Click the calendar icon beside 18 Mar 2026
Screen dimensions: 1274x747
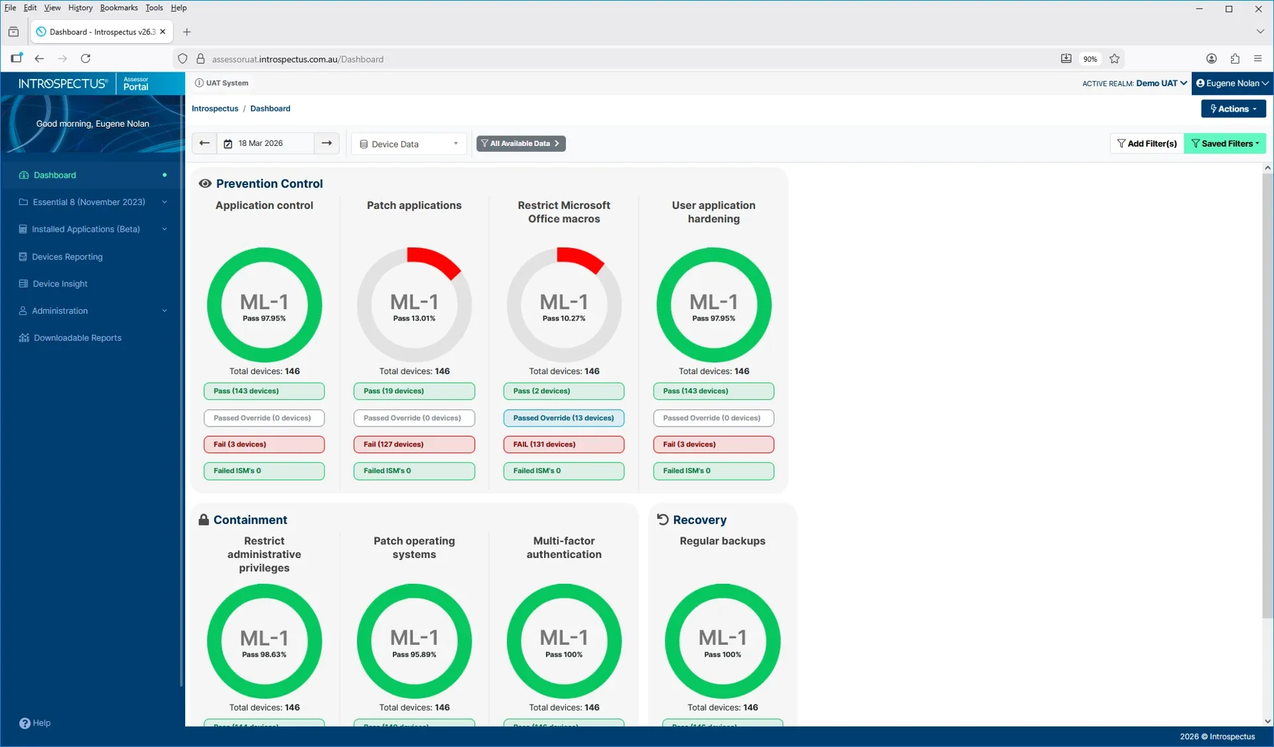(228, 144)
